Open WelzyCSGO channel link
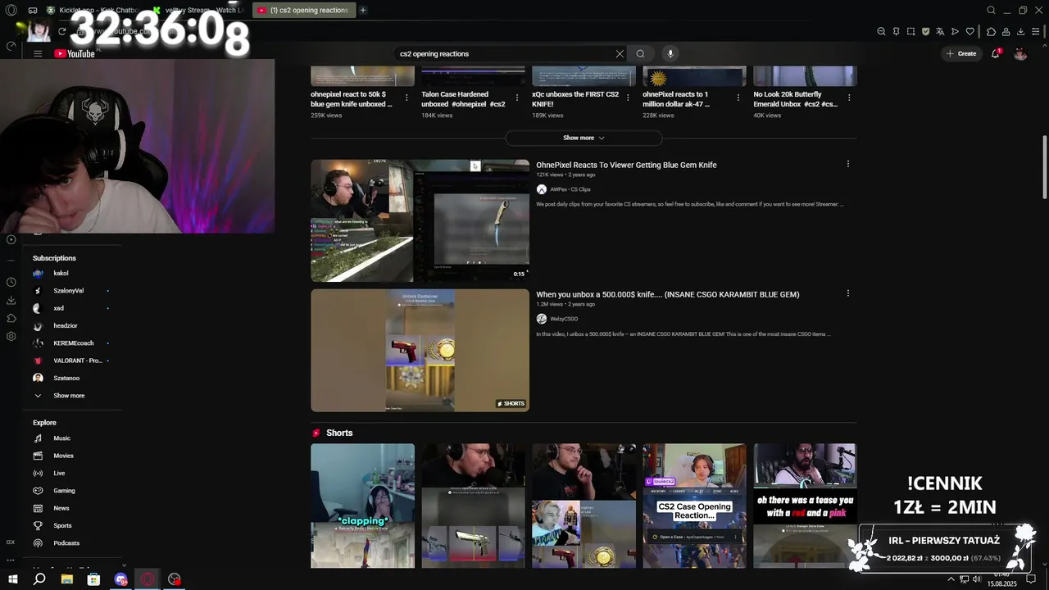This screenshot has height=590, width=1049. 564,319
